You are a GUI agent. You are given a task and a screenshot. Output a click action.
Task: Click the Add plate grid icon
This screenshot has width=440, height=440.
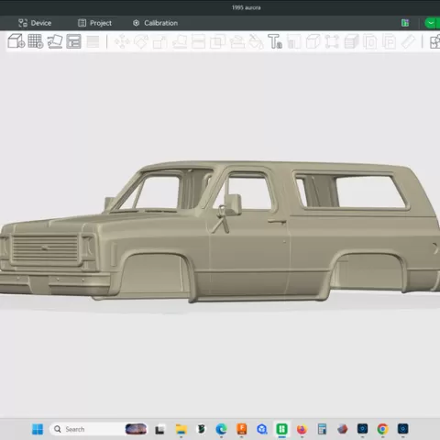click(36, 41)
